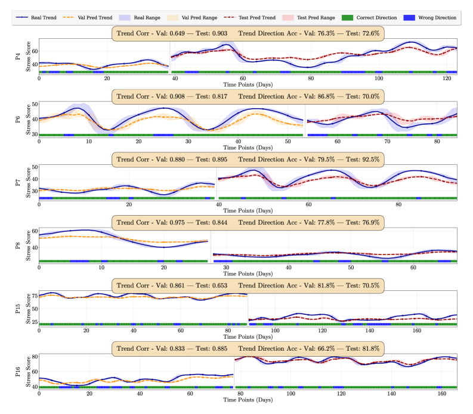Click the P16 statistics title banner

tap(248, 349)
